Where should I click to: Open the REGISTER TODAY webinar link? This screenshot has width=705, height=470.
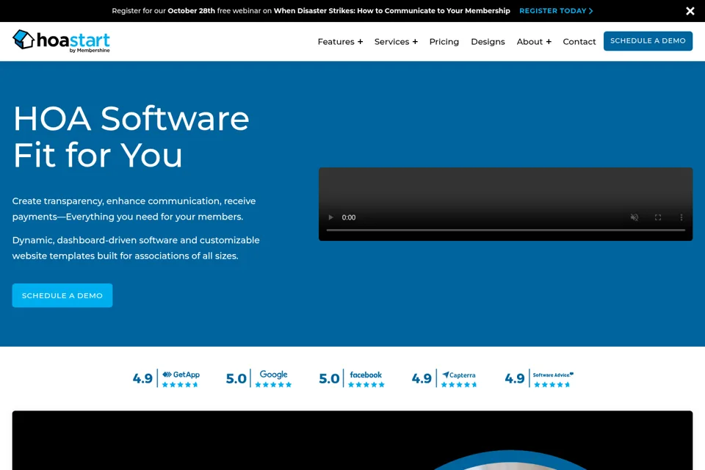point(556,11)
